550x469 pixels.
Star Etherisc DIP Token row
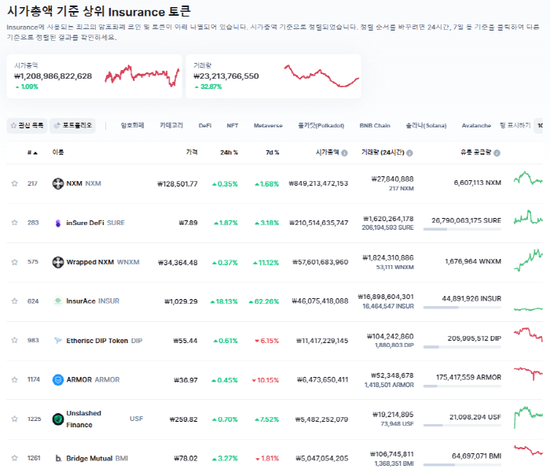point(14,340)
